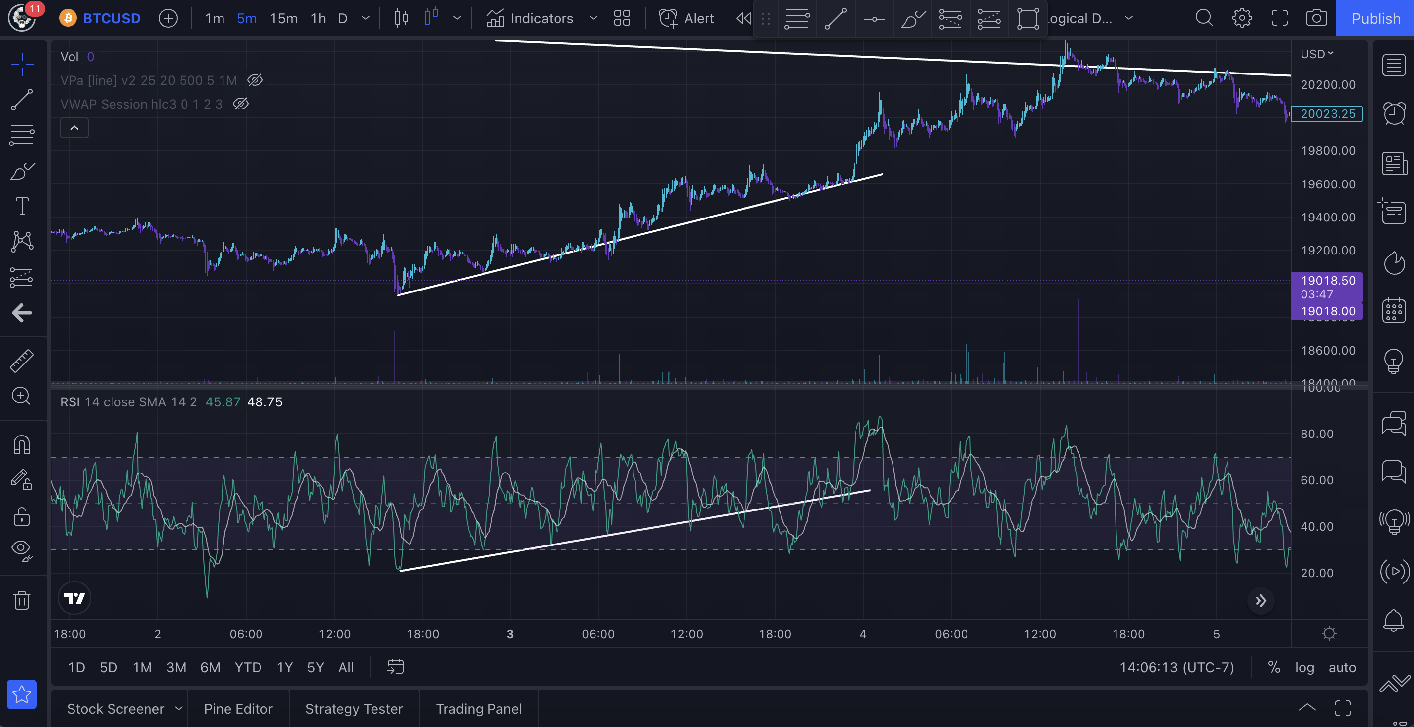Viewport: 1414px width, 727px height.
Task: Toggle hide all drawings eye icon
Action: click(22, 550)
